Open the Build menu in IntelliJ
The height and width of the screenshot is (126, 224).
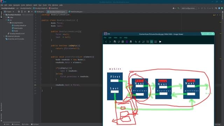coord(35,5)
